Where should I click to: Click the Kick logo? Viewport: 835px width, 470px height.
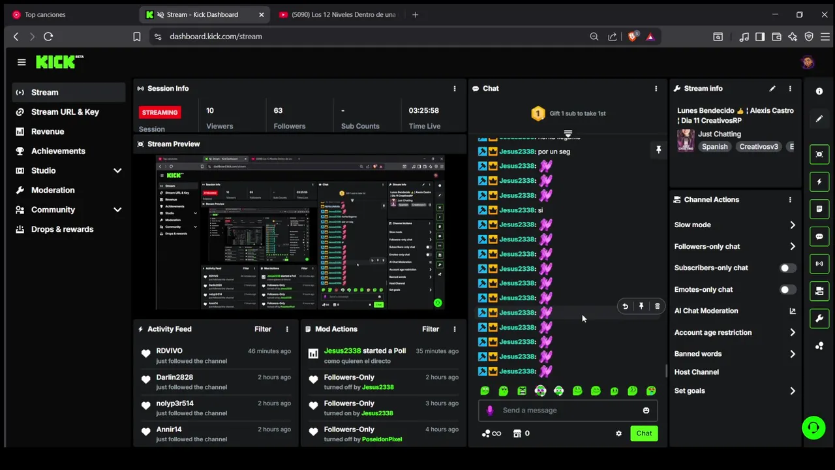[59, 62]
